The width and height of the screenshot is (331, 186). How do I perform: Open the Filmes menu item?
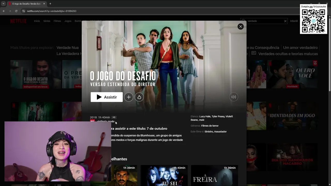pos(57,21)
